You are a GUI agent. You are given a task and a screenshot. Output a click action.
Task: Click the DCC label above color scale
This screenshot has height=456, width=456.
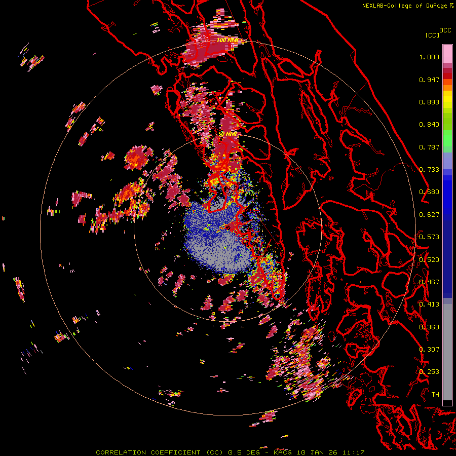(445, 30)
